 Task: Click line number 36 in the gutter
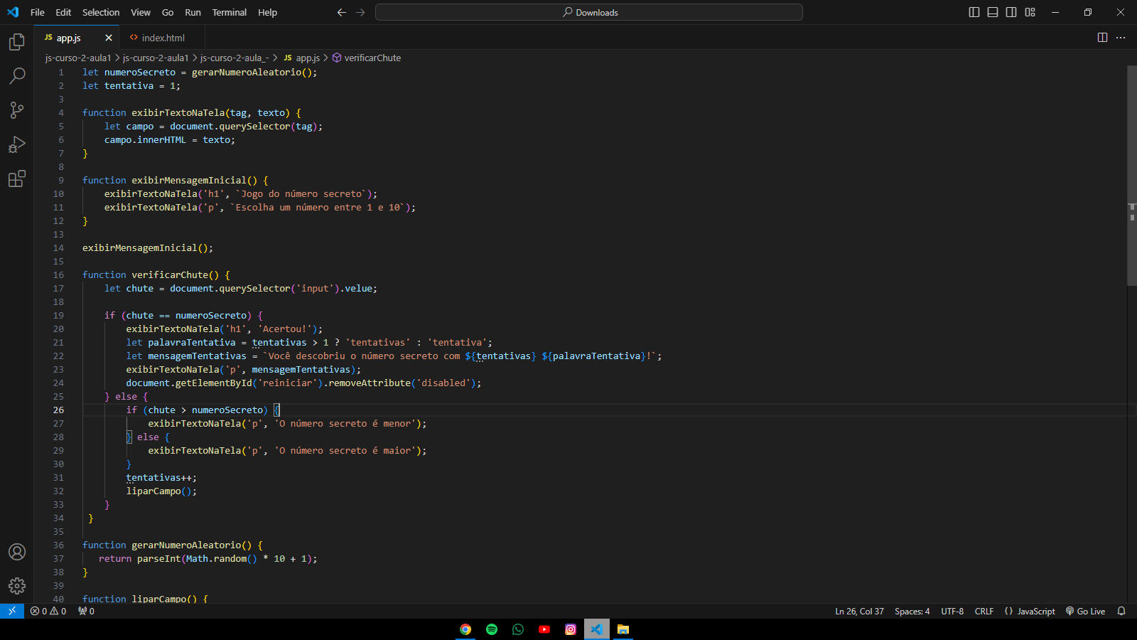58,545
